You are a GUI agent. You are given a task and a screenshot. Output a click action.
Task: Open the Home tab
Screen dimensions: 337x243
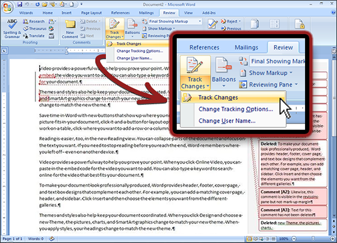[x=48, y=13]
